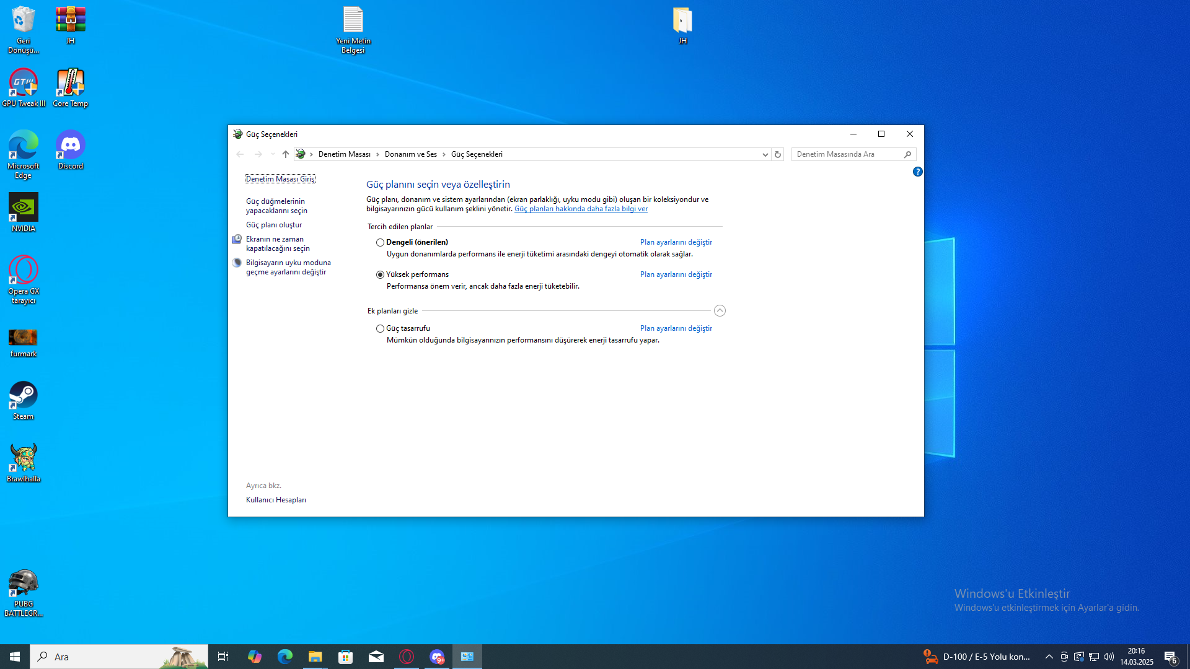
Task: Open D-100 / E-5 Yolu traffic widget
Action: [977, 657]
